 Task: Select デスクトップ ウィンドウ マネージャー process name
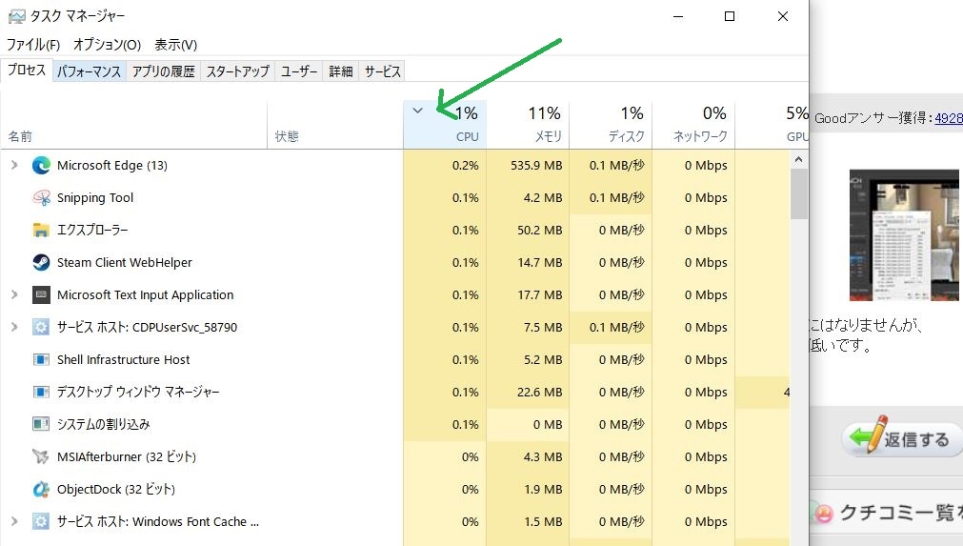tap(138, 392)
